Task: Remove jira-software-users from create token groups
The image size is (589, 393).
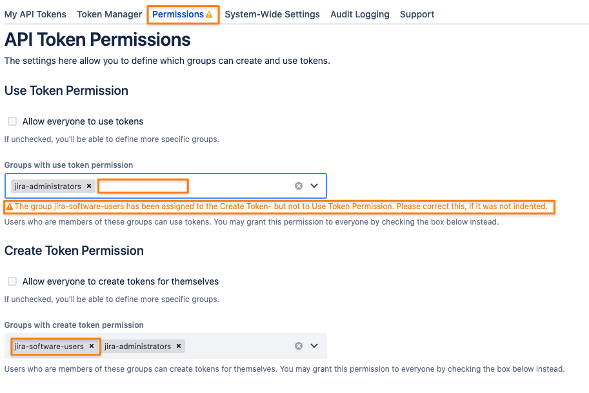Action: (91, 346)
